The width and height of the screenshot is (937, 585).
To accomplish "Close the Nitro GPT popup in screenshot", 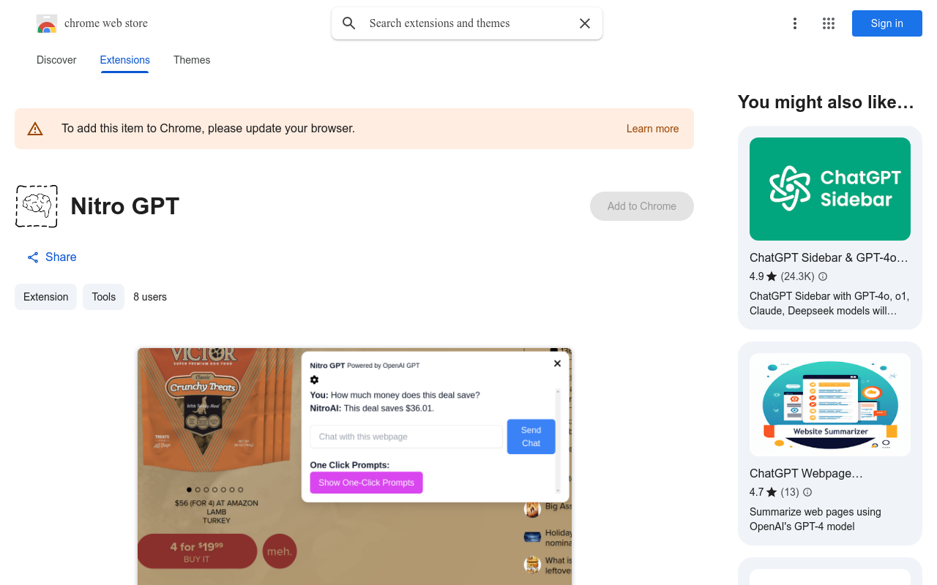I will point(557,363).
